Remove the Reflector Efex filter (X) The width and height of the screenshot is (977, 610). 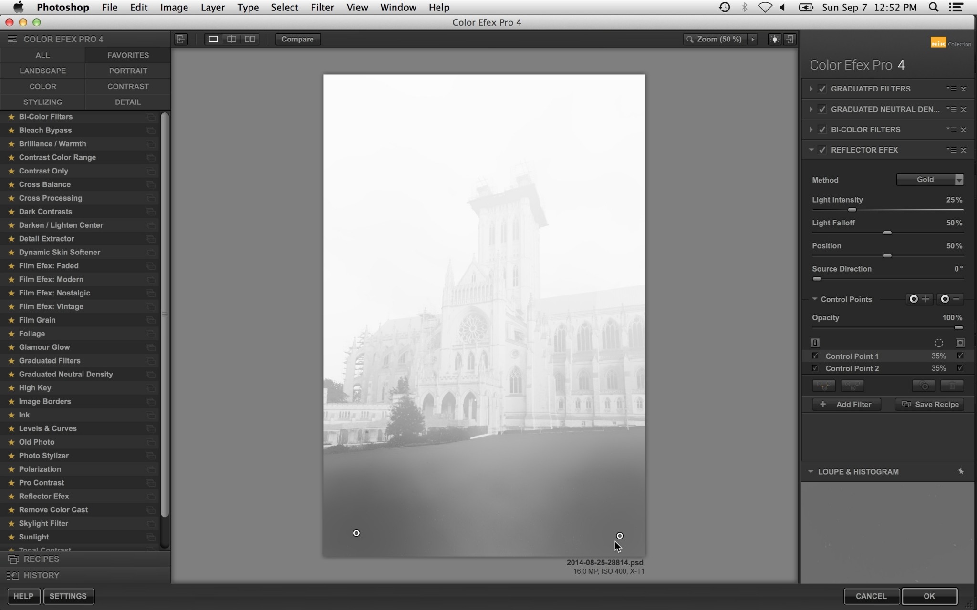coord(964,150)
